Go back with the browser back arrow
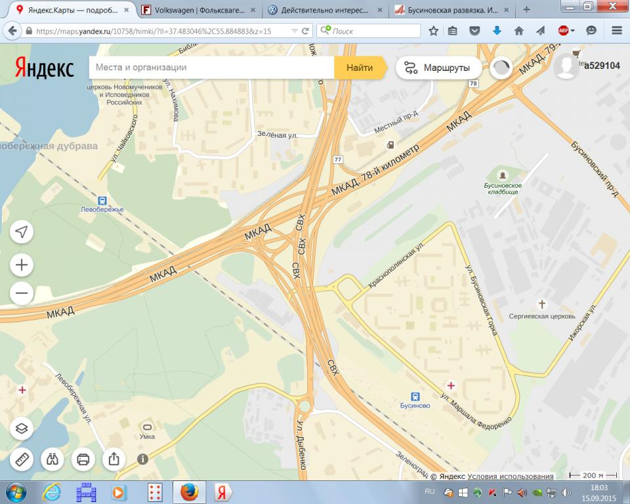Viewport: 630px width, 504px height. (13, 31)
